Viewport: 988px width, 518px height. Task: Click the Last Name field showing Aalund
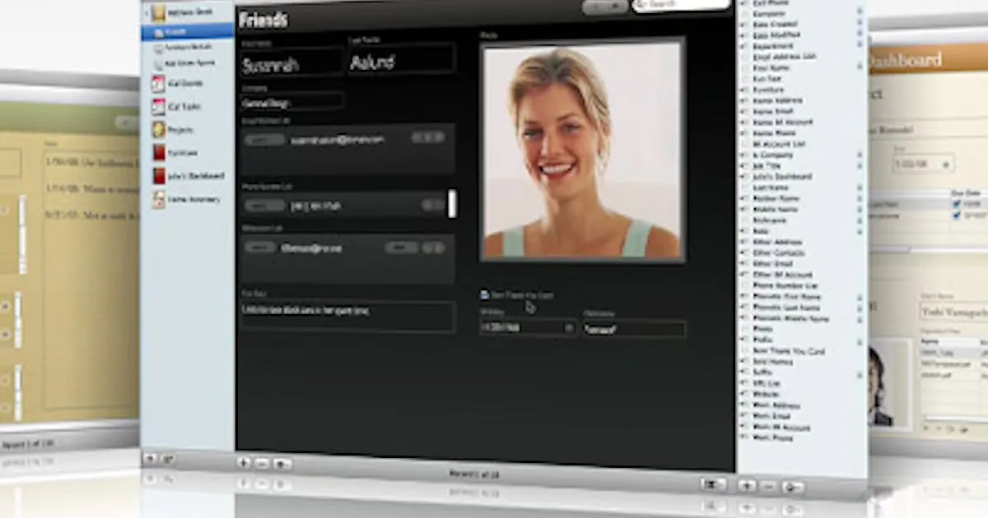tap(401, 60)
